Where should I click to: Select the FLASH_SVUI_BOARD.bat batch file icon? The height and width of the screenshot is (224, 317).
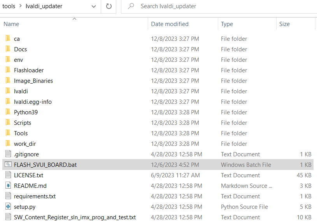(8, 165)
